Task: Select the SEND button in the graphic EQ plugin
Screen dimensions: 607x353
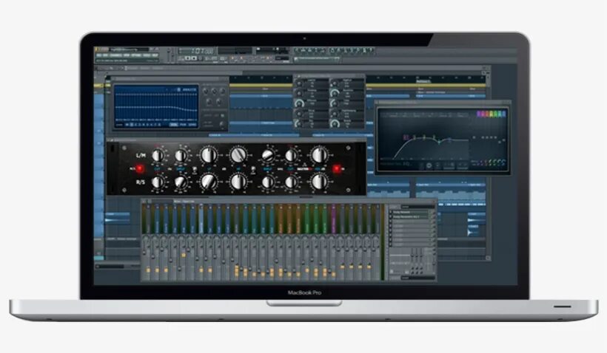Action: click(192, 125)
